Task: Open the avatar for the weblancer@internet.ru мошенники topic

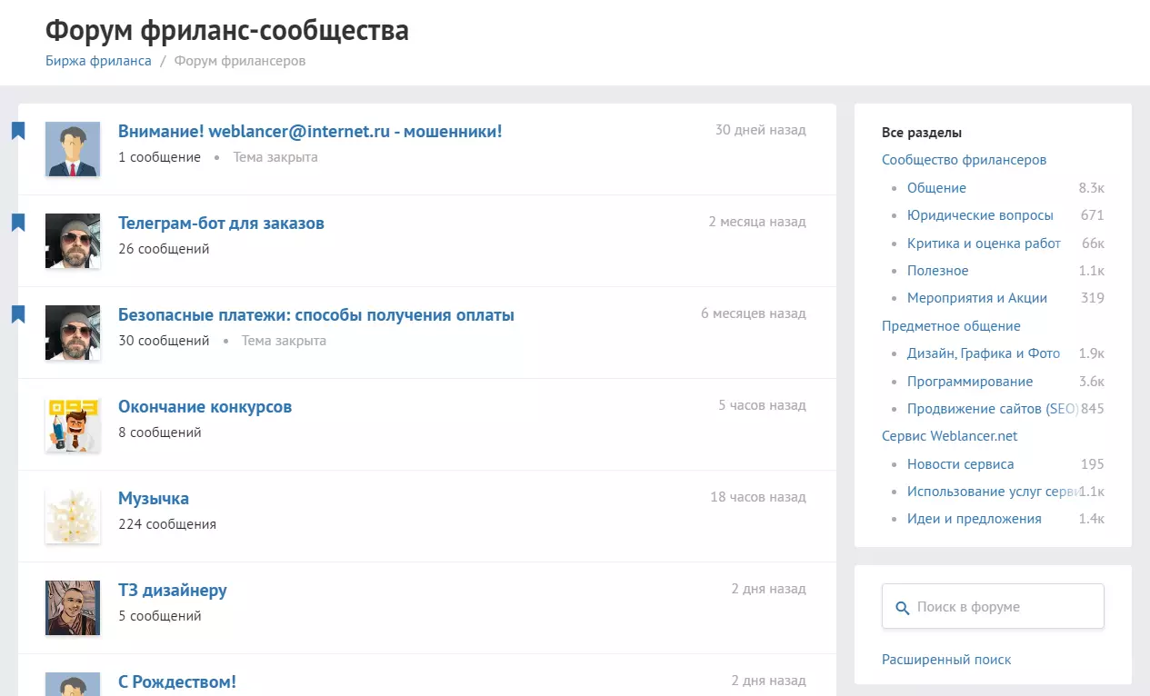Action: [73, 149]
